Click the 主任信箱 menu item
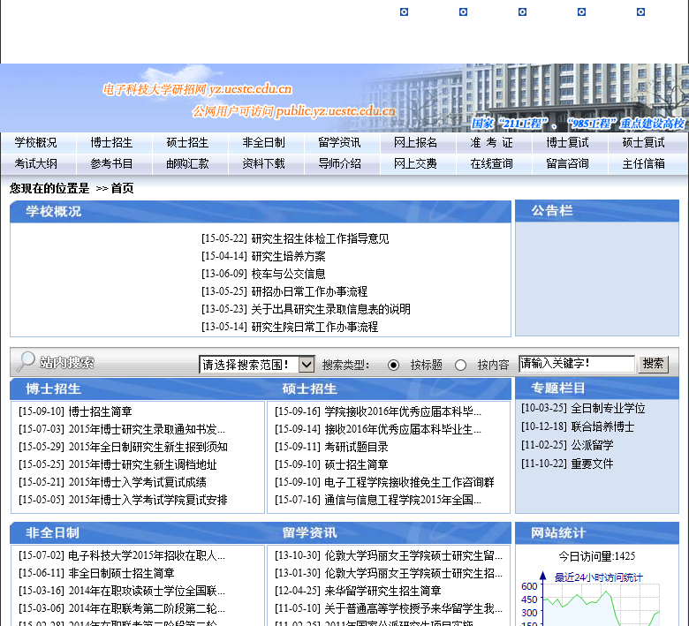Screen dimensions: 689x626 (x=644, y=164)
